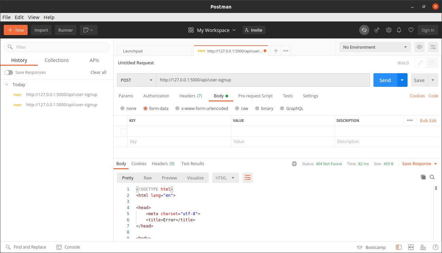
Task: Open the POST request method dropdown
Action: [x=136, y=80]
